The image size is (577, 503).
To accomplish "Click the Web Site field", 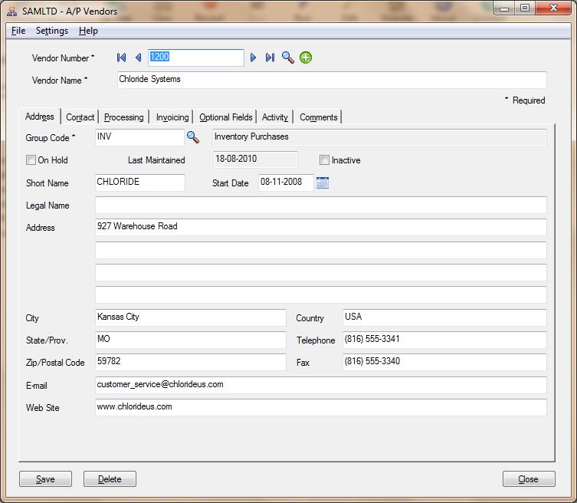I will pyautogui.click(x=321, y=408).
